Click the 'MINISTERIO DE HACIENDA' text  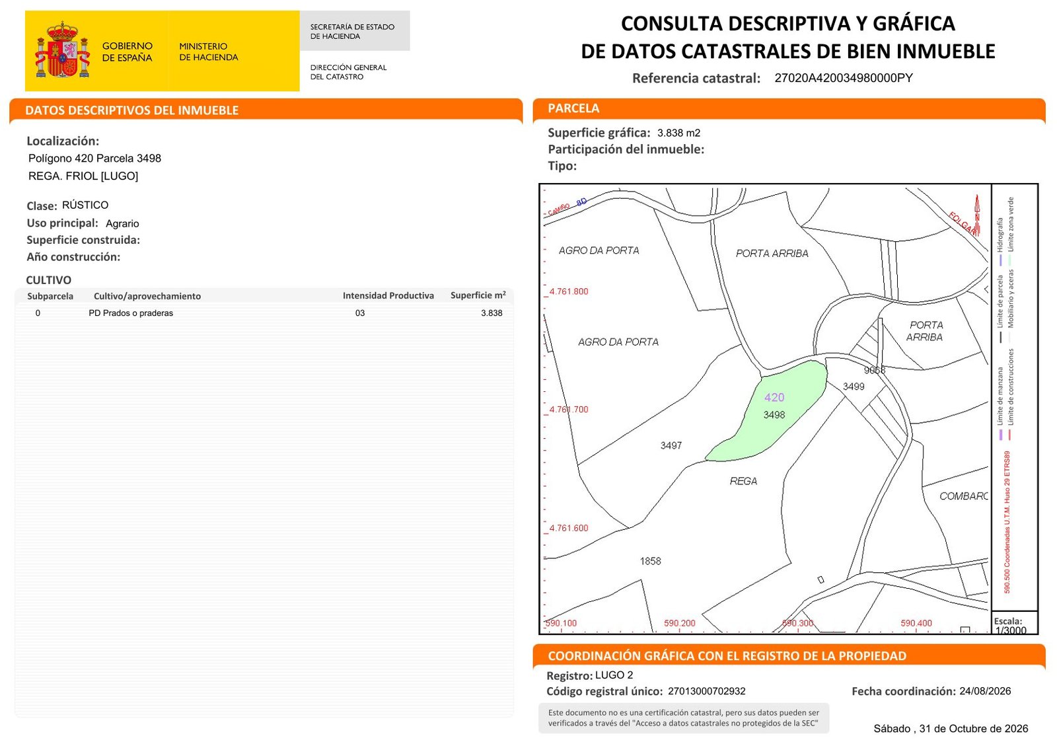[208, 52]
